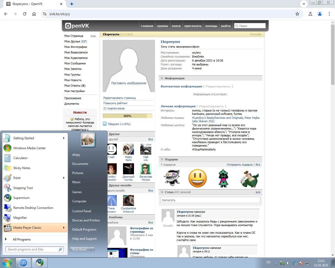
Task: Expand Getting Started submenu arrow
Action: pos(64,138)
